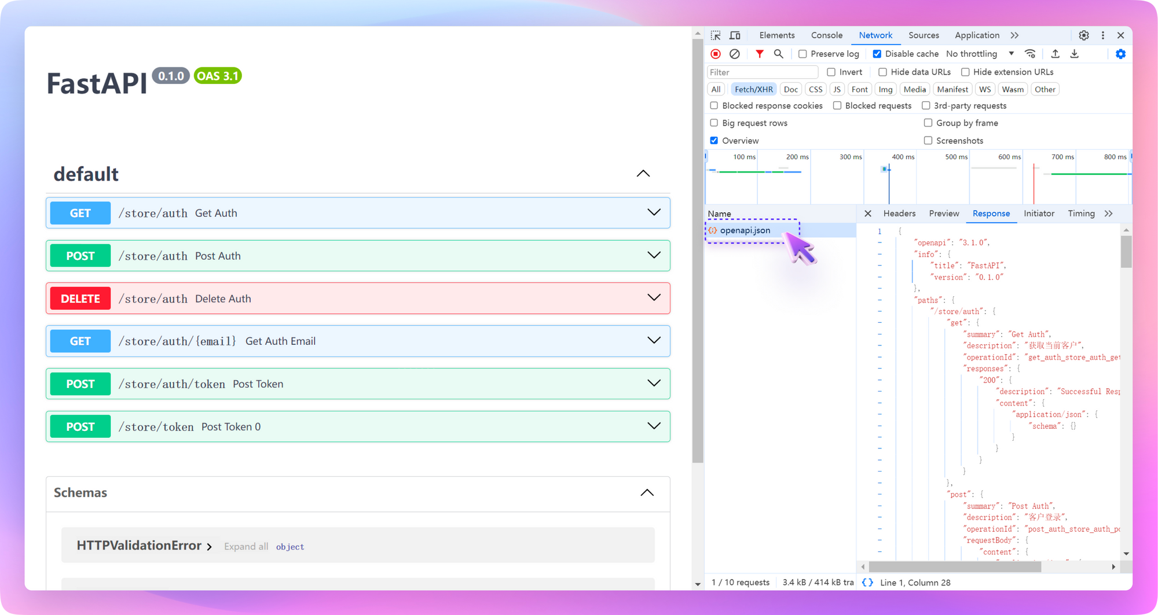Image resolution: width=1158 pixels, height=615 pixels.
Task: View request Timing tab
Action: [x=1081, y=213]
